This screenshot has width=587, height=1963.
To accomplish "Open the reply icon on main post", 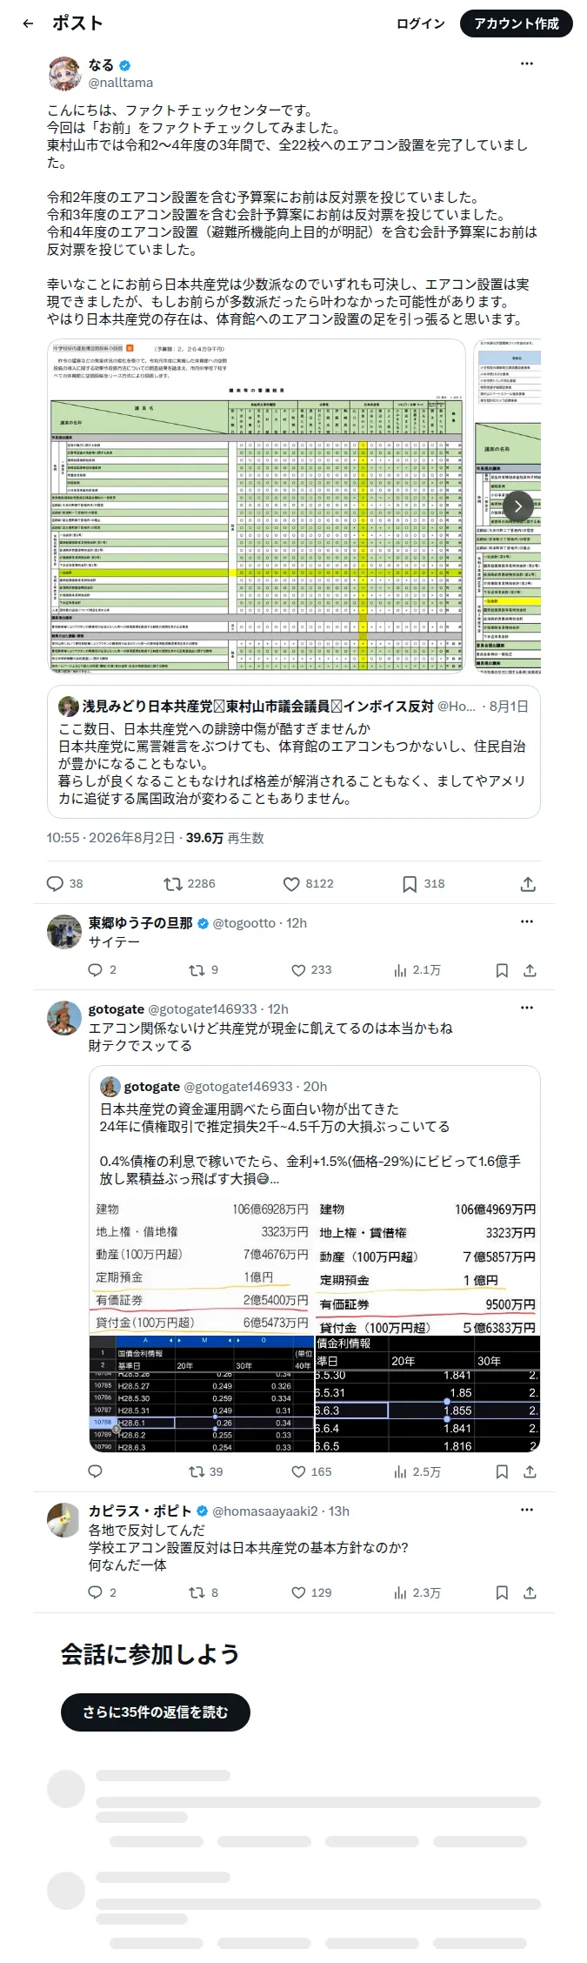I will click(x=55, y=883).
